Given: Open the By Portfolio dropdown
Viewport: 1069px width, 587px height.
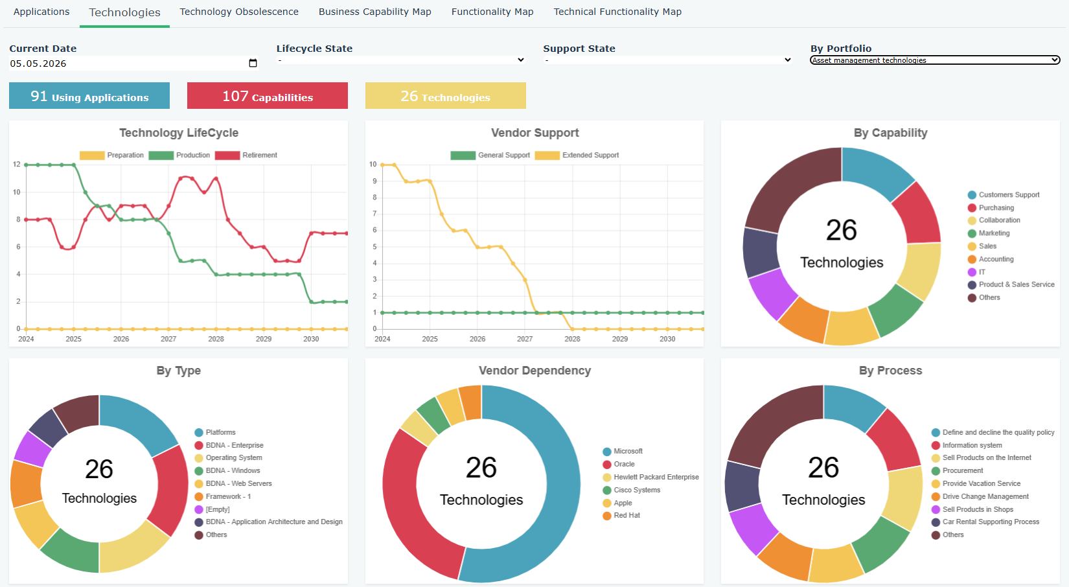Looking at the screenshot, I should (935, 60).
